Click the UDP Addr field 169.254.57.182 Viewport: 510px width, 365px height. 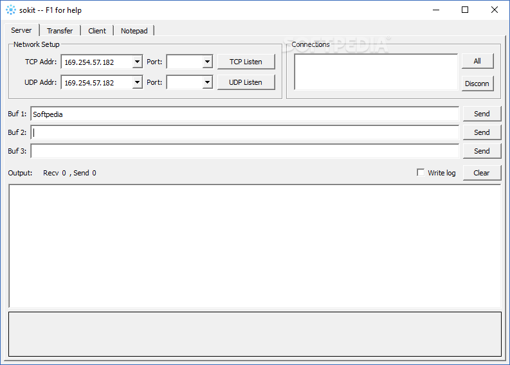(x=97, y=82)
